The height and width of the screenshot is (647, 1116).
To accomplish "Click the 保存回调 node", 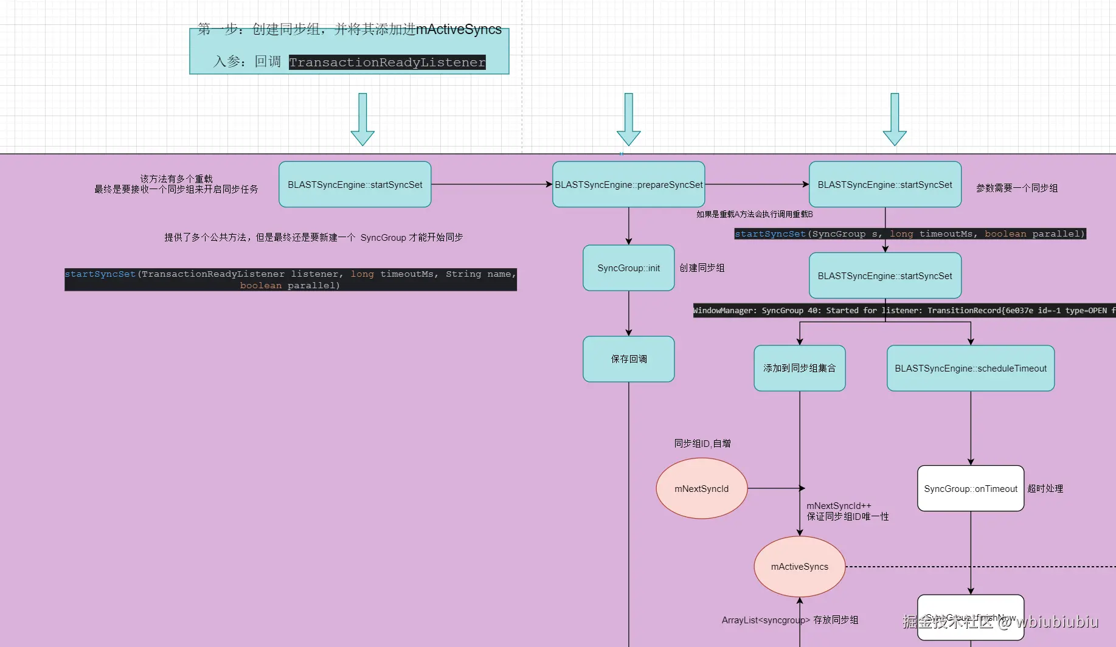I will click(x=628, y=359).
